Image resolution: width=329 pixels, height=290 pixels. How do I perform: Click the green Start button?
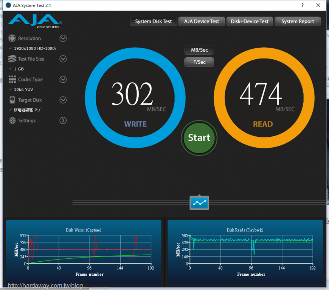coord(199,138)
